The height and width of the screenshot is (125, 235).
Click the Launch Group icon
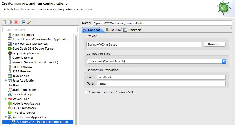[x=10, y=95]
